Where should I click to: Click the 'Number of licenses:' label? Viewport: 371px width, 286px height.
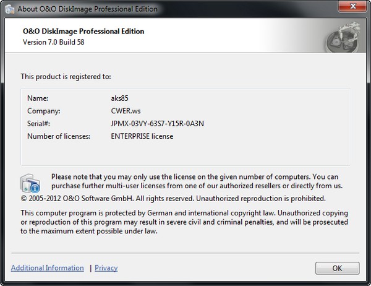point(59,136)
